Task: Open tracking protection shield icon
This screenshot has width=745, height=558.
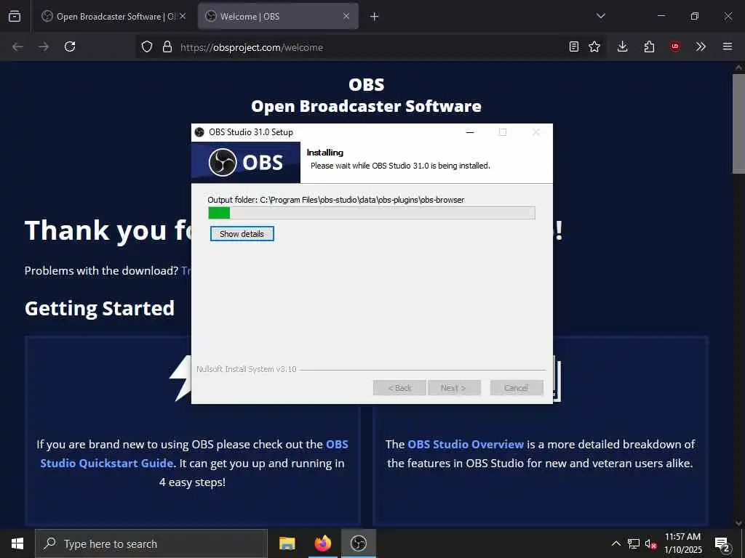Action: (147, 47)
